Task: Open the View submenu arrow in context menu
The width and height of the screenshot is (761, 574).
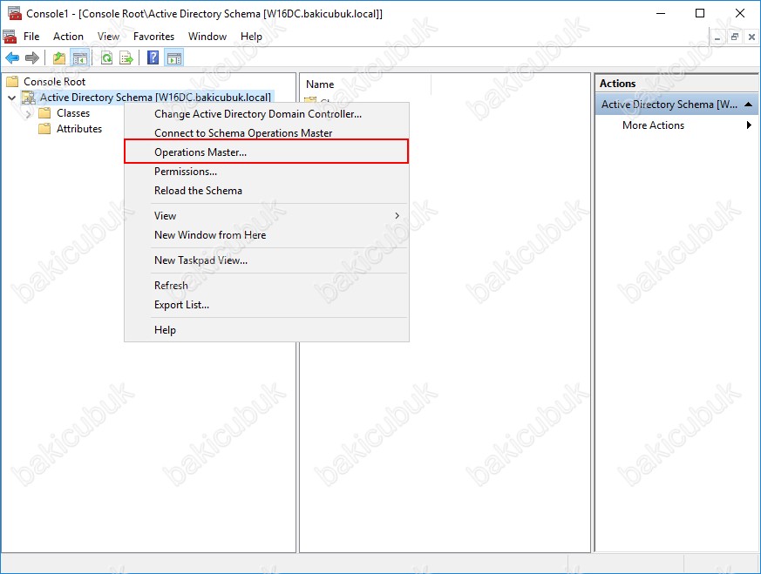Action: pos(397,216)
